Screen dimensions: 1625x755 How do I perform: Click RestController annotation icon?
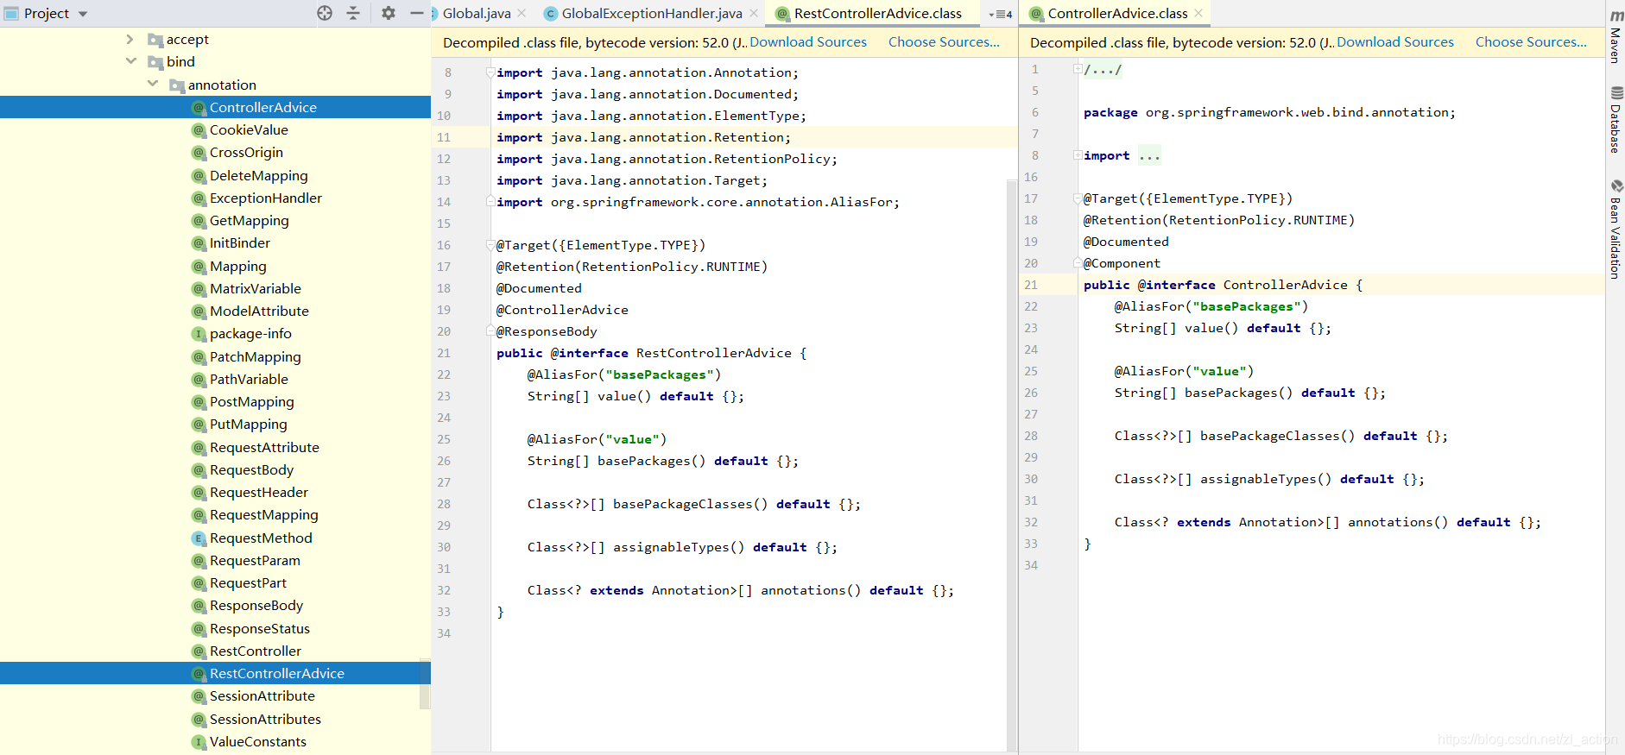tap(199, 651)
